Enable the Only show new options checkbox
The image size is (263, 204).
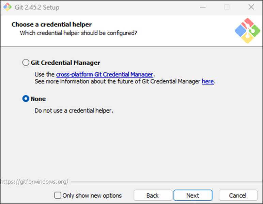point(58,195)
